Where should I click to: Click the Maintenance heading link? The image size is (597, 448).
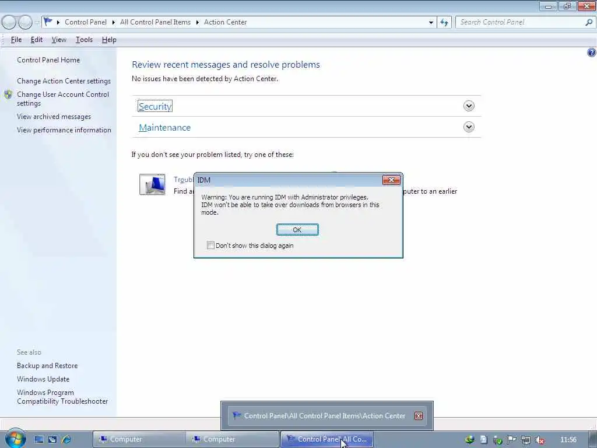(x=164, y=127)
